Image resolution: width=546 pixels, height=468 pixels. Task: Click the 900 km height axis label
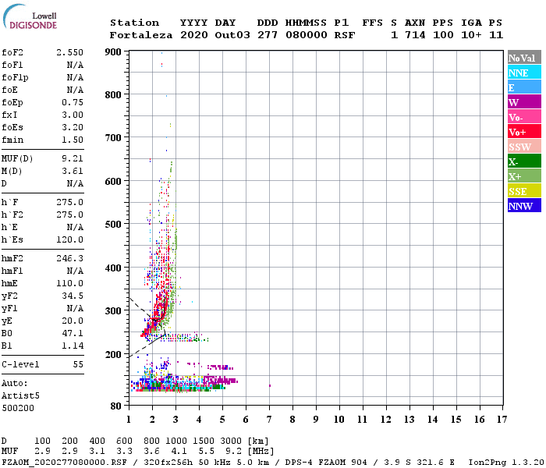pos(113,52)
